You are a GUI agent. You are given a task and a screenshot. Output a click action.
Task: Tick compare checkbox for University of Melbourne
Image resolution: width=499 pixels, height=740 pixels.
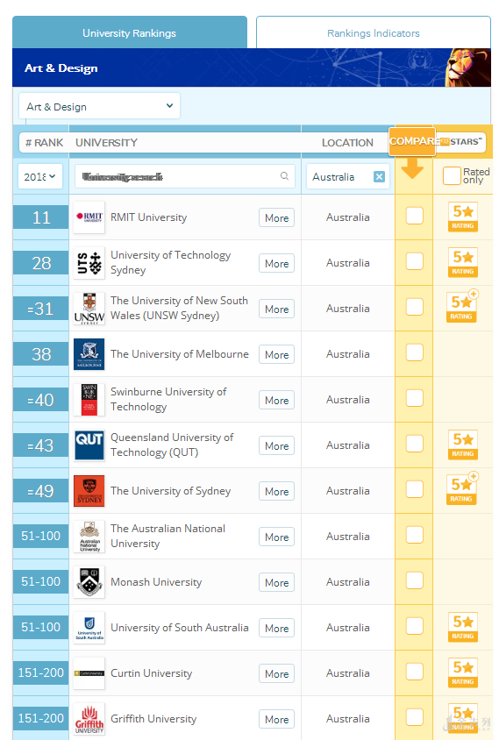point(415,352)
